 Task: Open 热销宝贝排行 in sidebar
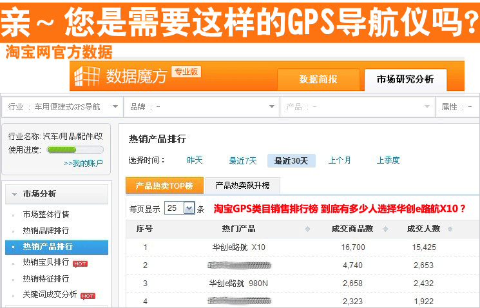pos(46,262)
